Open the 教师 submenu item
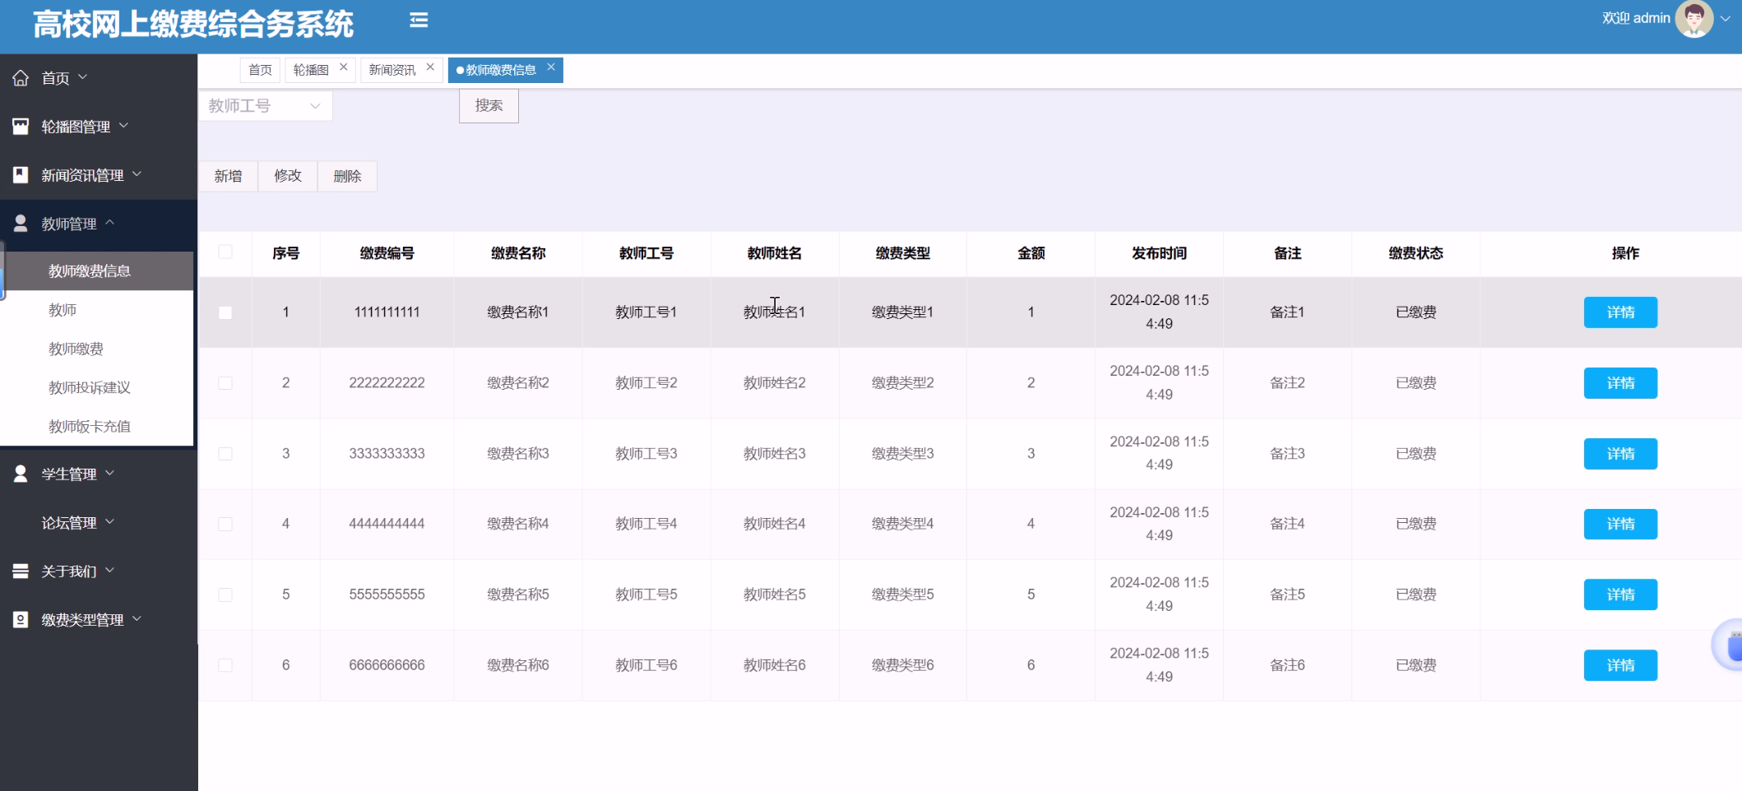This screenshot has width=1742, height=791. 97,310
